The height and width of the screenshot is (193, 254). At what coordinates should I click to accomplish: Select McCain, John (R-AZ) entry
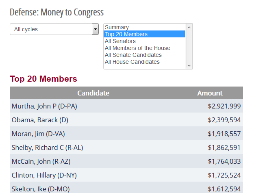pyautogui.click(x=41, y=161)
